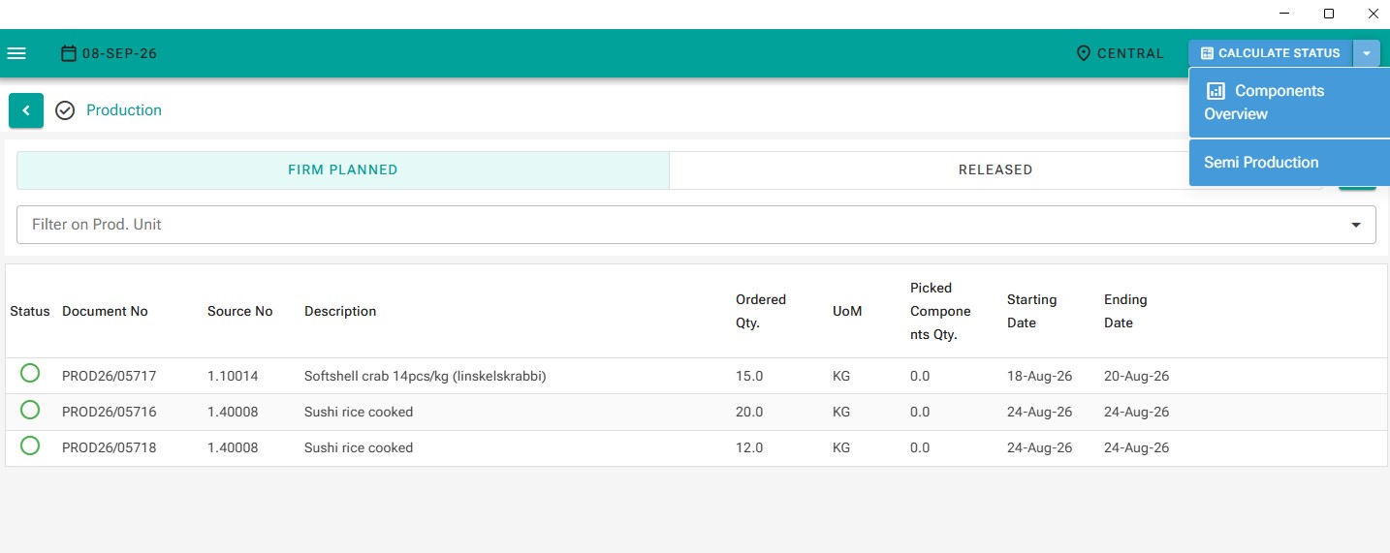Select document PROD26/05717
This screenshot has height=553, width=1390.
point(110,376)
